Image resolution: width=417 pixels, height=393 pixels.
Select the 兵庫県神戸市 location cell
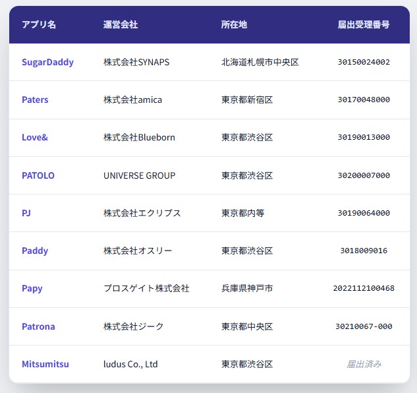247,288
